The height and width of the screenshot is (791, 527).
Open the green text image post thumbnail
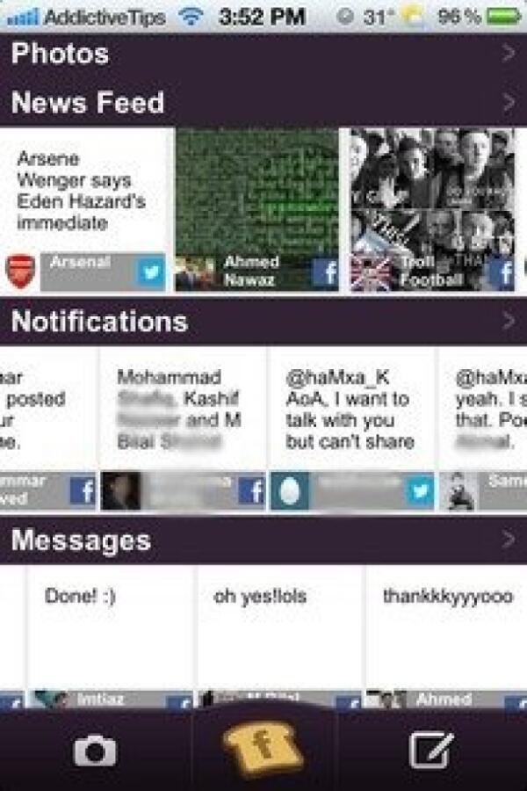tap(256, 209)
